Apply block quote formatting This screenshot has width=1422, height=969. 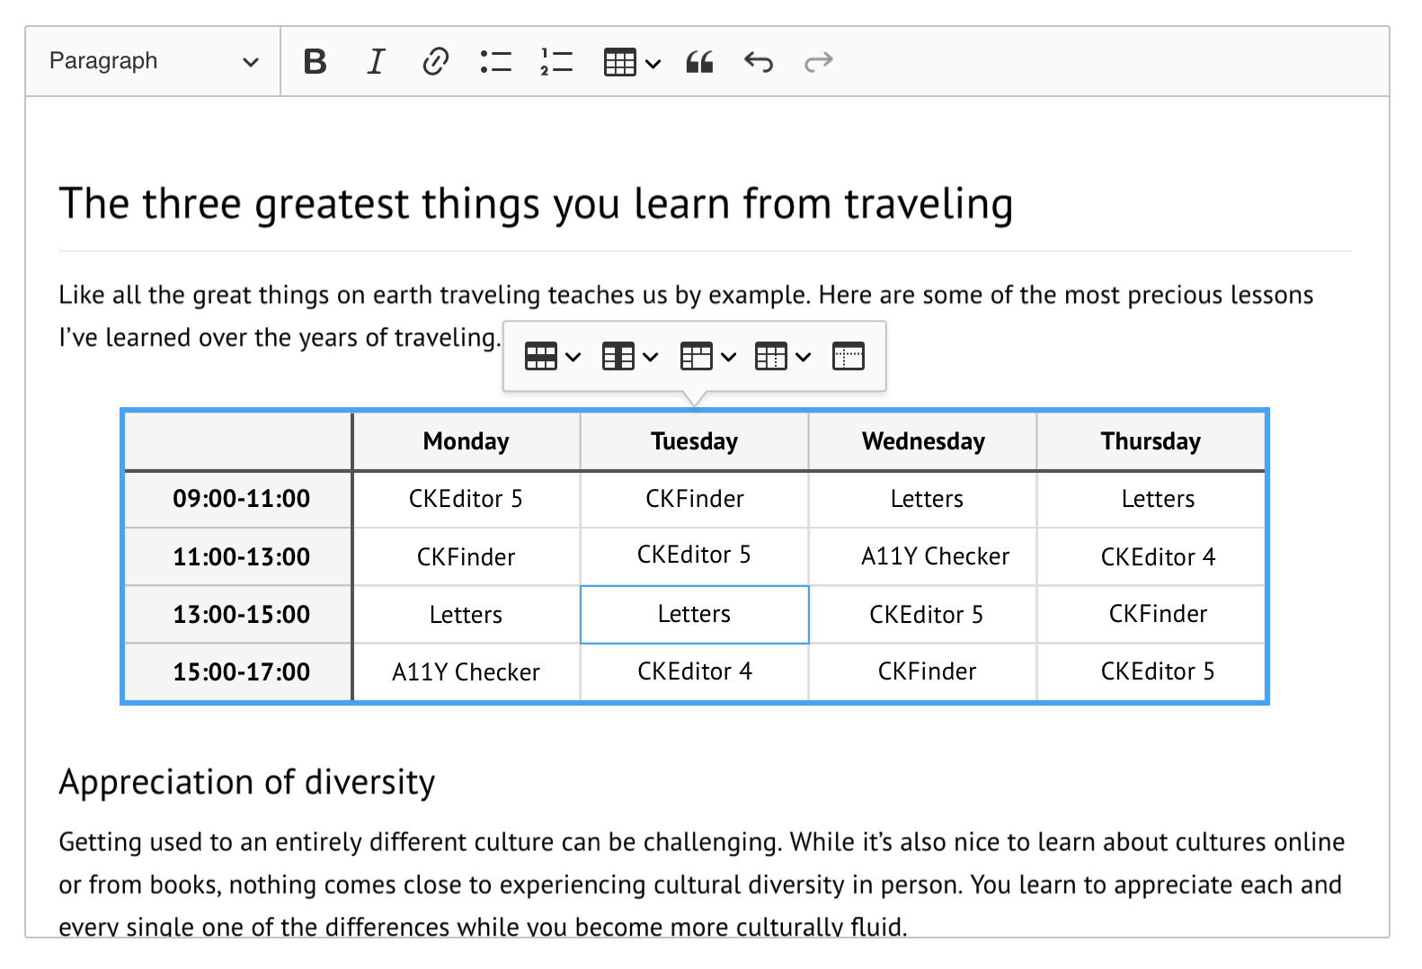(x=699, y=61)
